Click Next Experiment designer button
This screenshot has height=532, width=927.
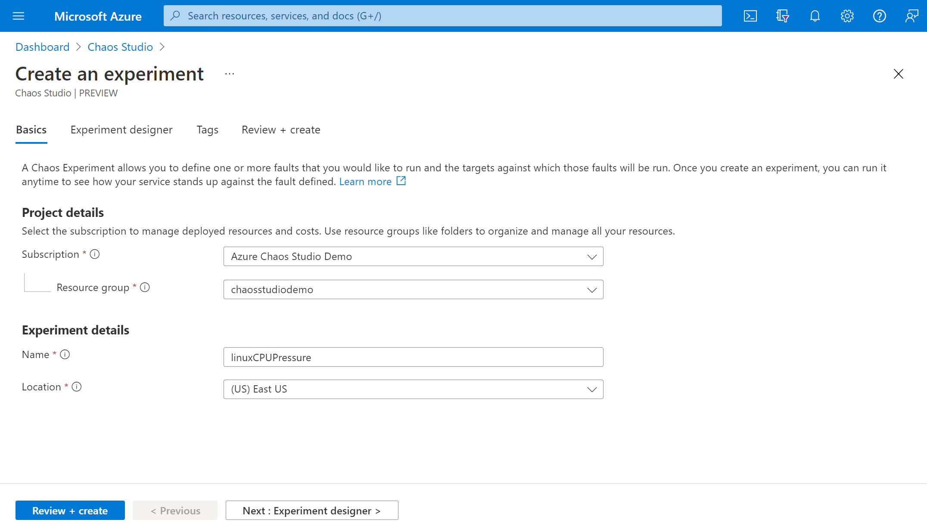(312, 510)
